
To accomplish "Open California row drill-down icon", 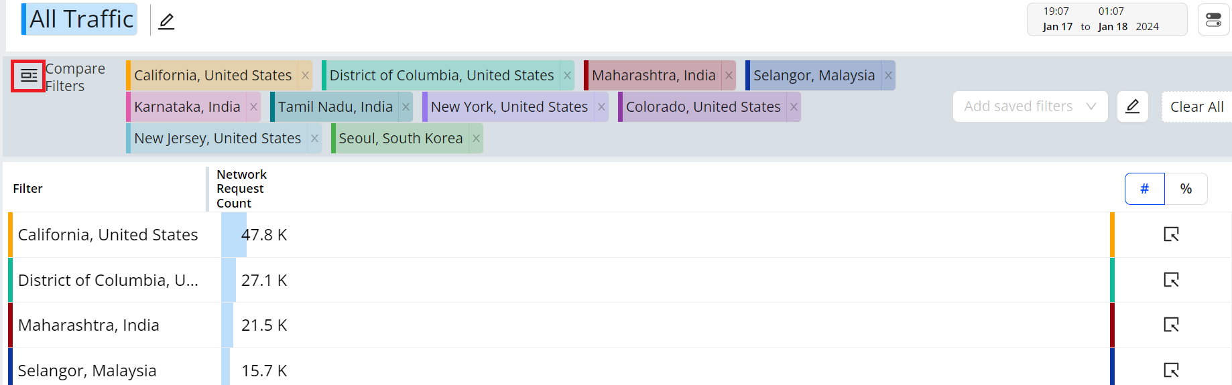I will click(1171, 234).
